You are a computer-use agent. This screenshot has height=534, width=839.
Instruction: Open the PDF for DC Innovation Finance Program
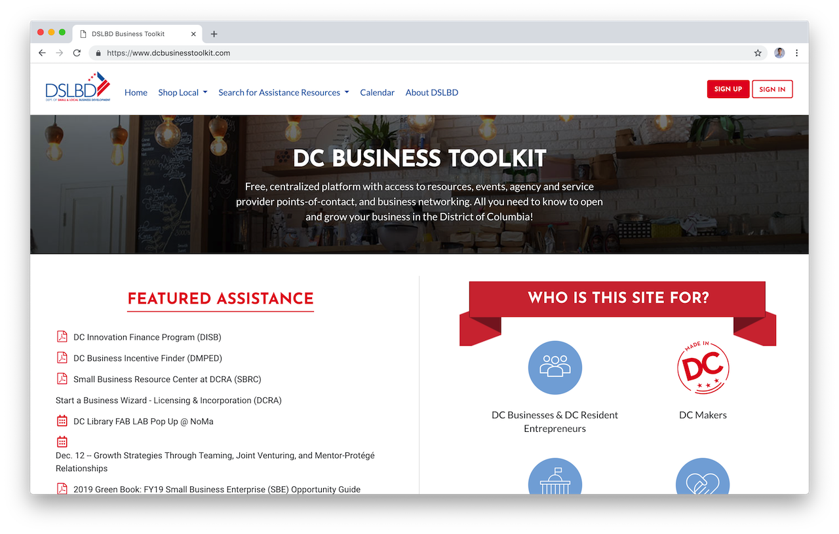62,336
